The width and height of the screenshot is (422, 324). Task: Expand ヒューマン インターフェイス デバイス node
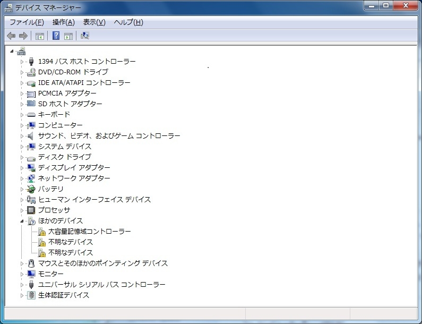pos(22,200)
